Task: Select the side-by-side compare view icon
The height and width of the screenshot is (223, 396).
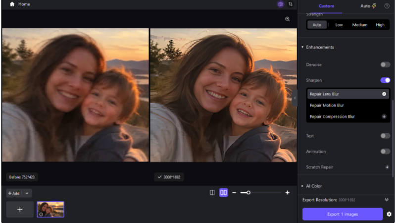Action: [x=224, y=193]
